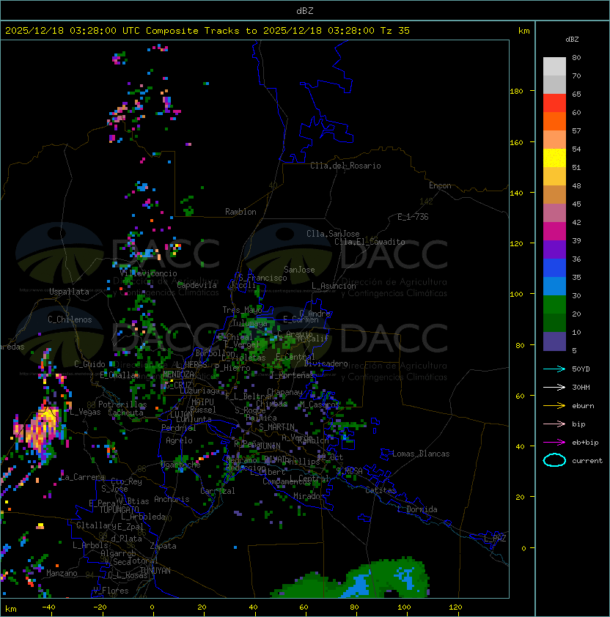610x617 pixels.
Task: Click the 'L_PAZ' map label
Action: point(495,539)
